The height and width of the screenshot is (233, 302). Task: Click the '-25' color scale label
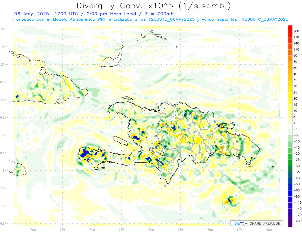(296, 160)
